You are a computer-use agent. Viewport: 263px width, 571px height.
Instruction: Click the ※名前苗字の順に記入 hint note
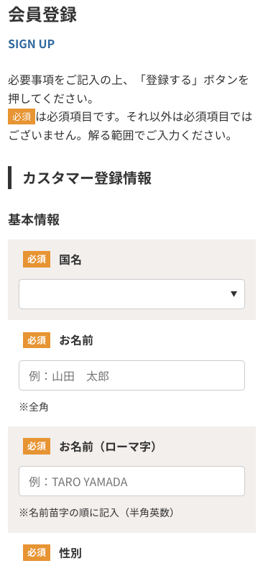click(x=97, y=512)
